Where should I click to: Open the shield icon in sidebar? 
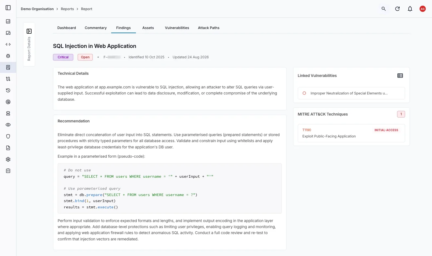point(8,136)
